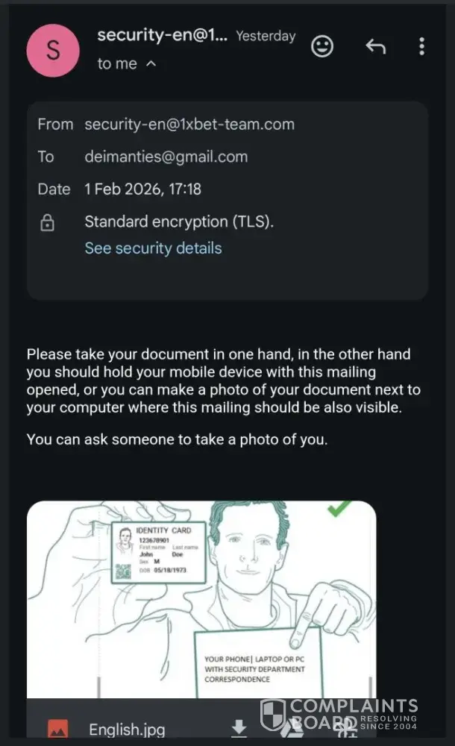Tap the sender address security-en@1xbet-team.com
Viewport: 455px width, 746px height.
click(x=189, y=125)
